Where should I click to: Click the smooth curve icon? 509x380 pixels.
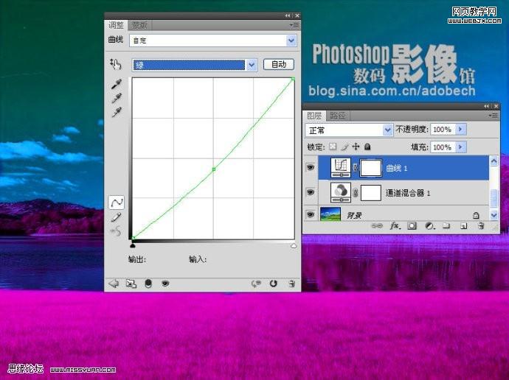click(116, 231)
